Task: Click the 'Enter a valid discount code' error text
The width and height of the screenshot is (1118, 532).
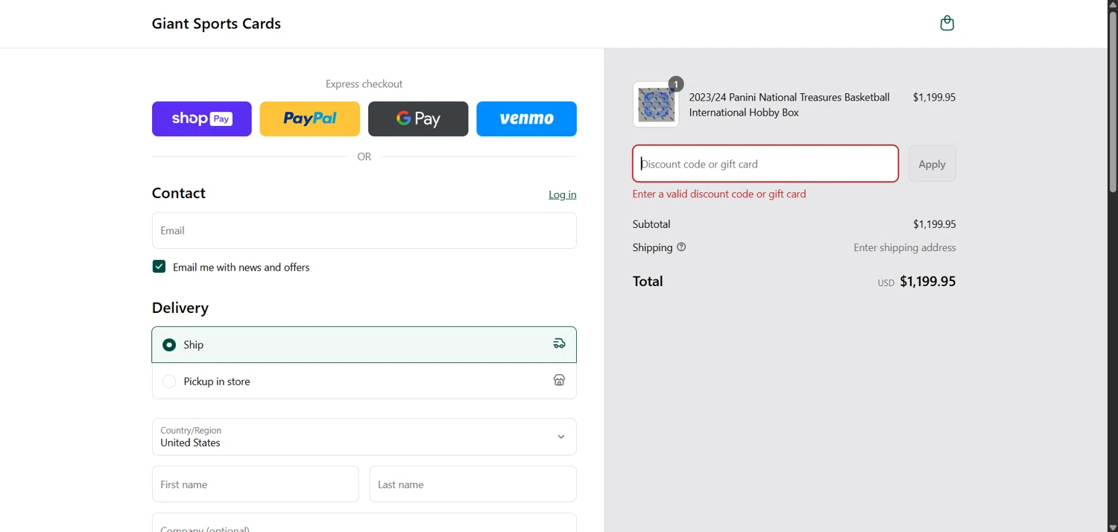Action: [719, 194]
